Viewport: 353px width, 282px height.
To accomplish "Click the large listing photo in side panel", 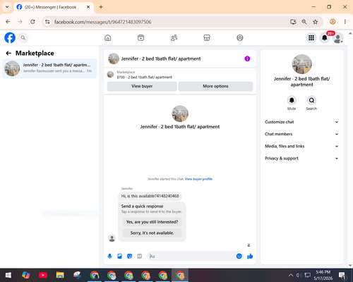I will pos(301,64).
